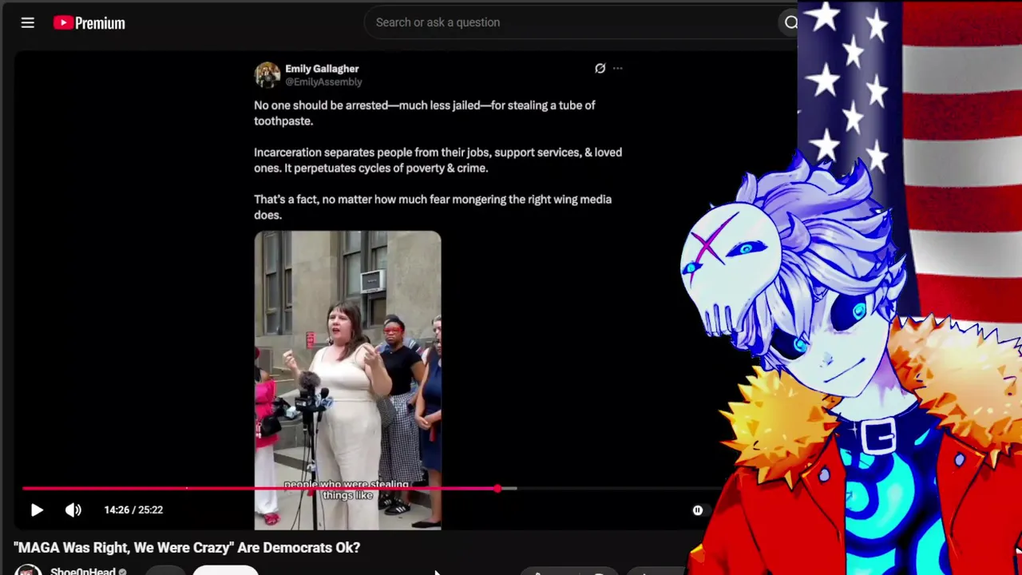Viewport: 1022px width, 575px height.
Task: Open the tweet's three-dot more menu
Action: click(617, 69)
